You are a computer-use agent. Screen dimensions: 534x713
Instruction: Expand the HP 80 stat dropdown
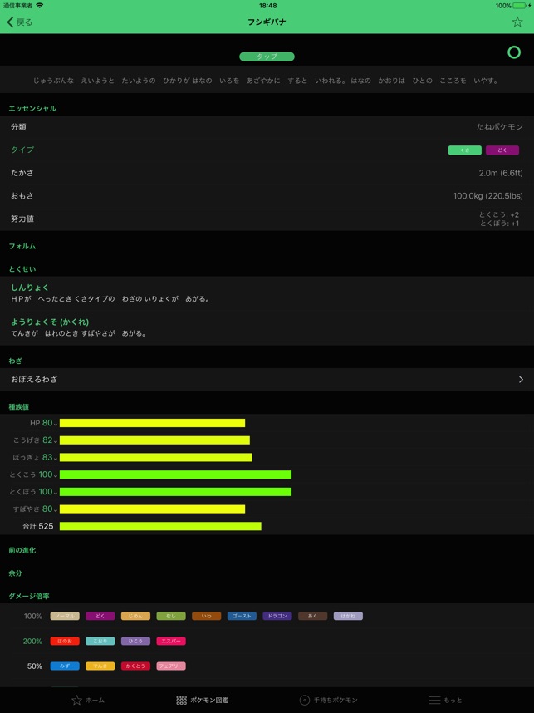pos(50,423)
